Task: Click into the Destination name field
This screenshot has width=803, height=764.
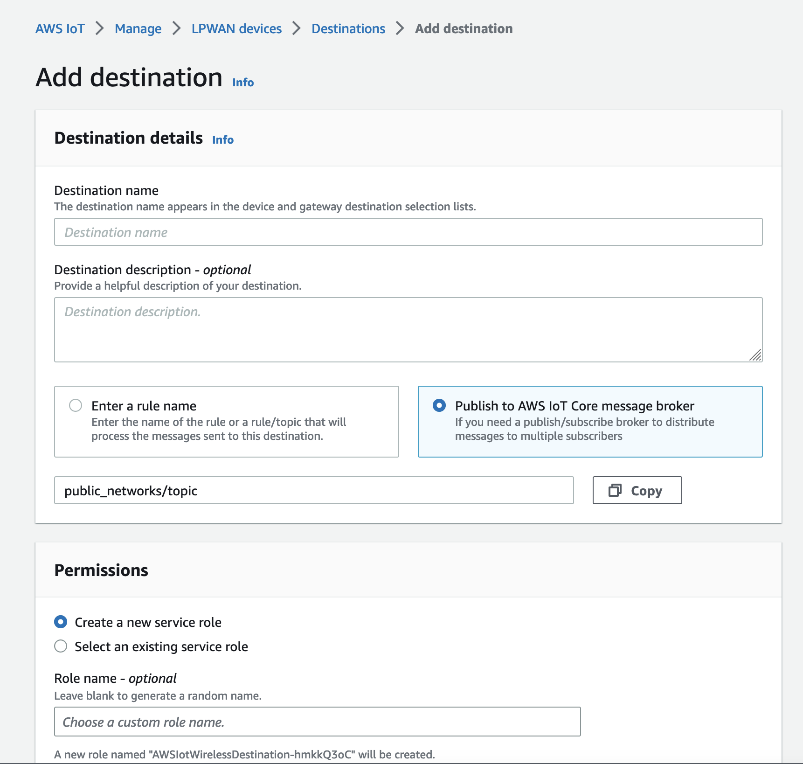Action: click(x=408, y=232)
